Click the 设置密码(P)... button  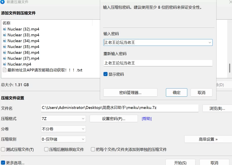[x=114, y=119]
